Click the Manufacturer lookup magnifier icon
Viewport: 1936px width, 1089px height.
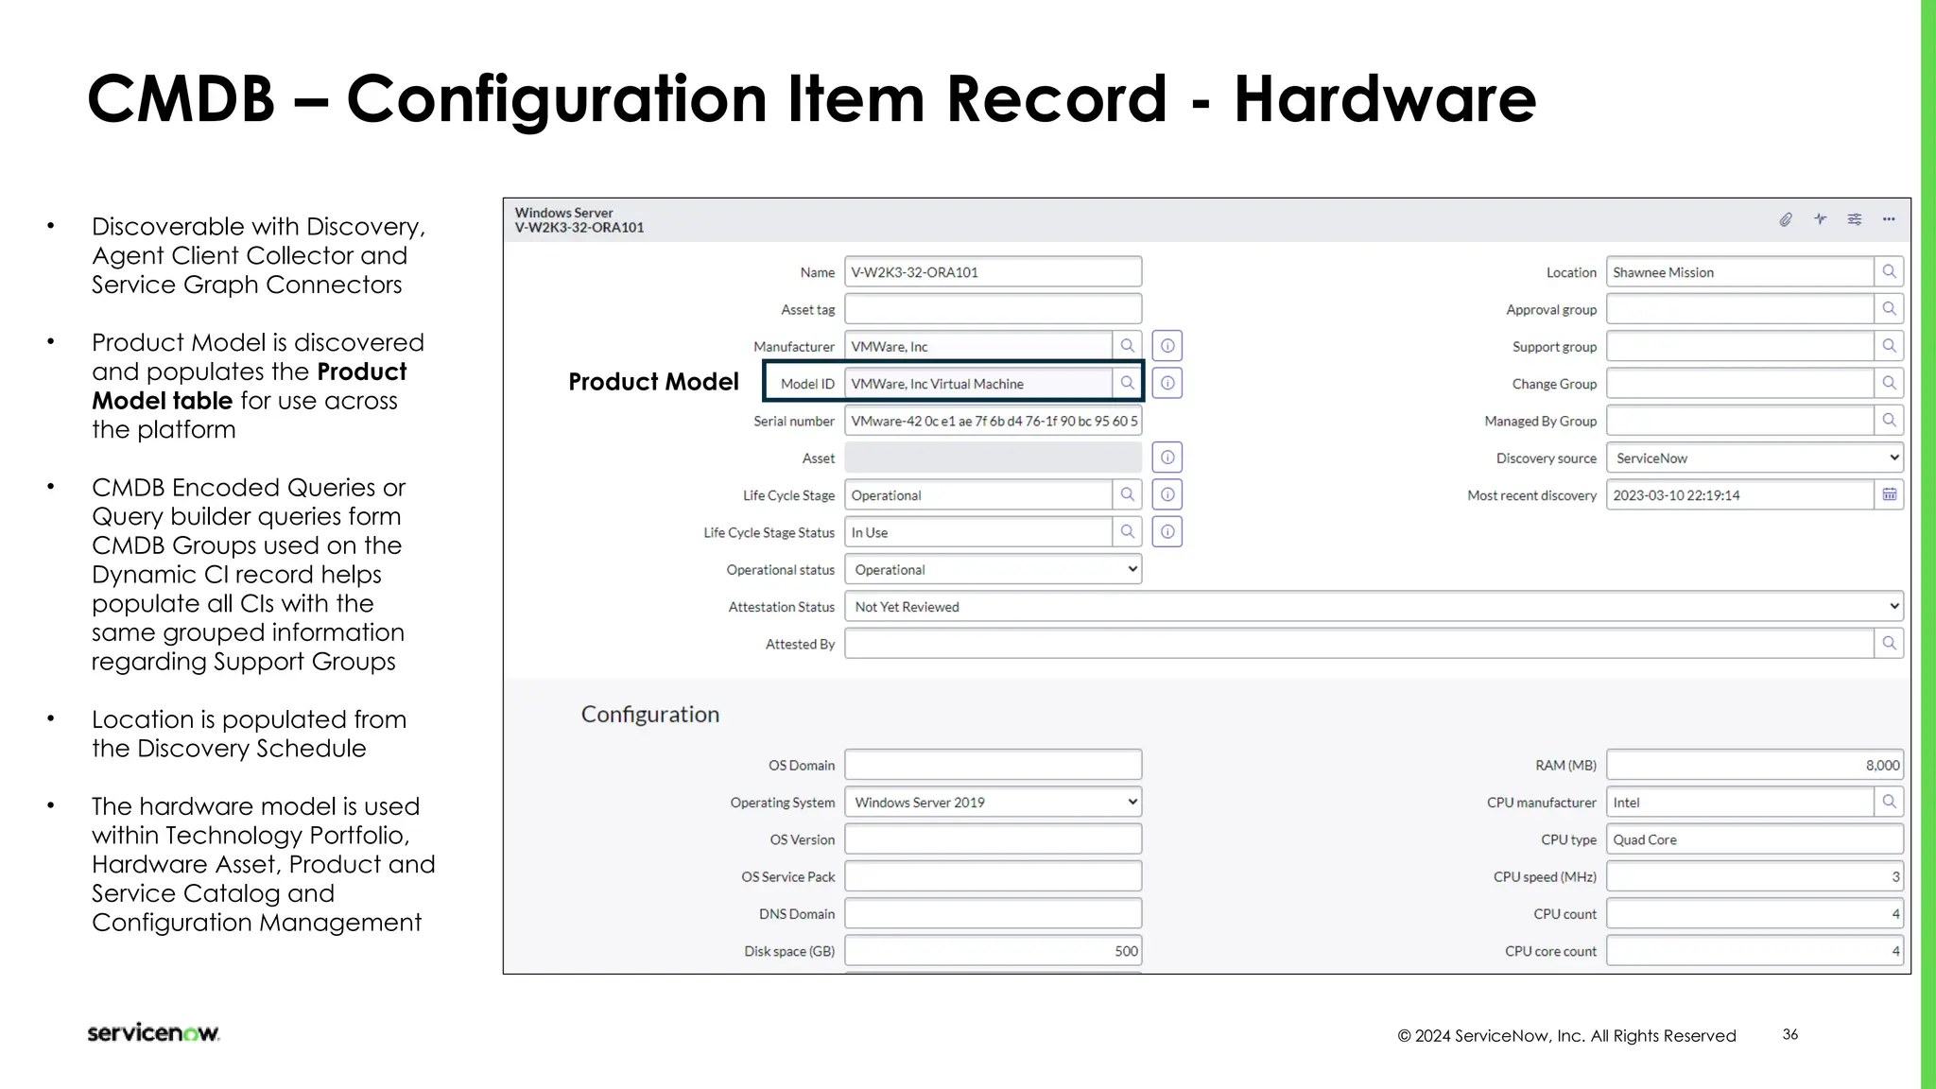[1127, 346]
